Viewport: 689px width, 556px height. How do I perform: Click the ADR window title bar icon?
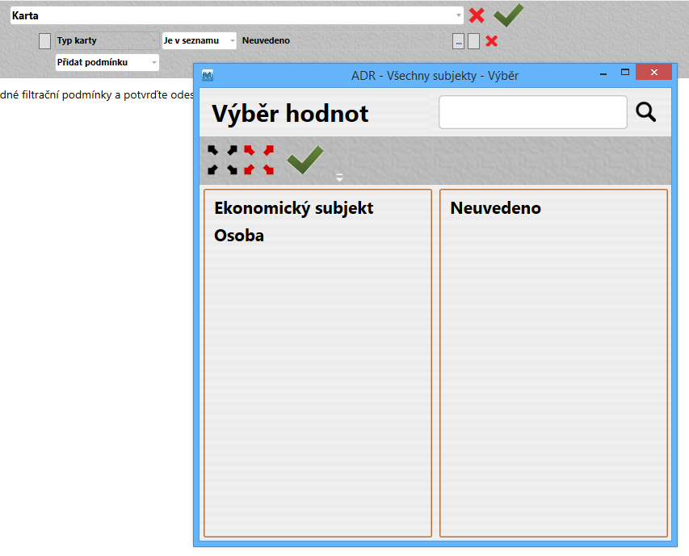208,75
